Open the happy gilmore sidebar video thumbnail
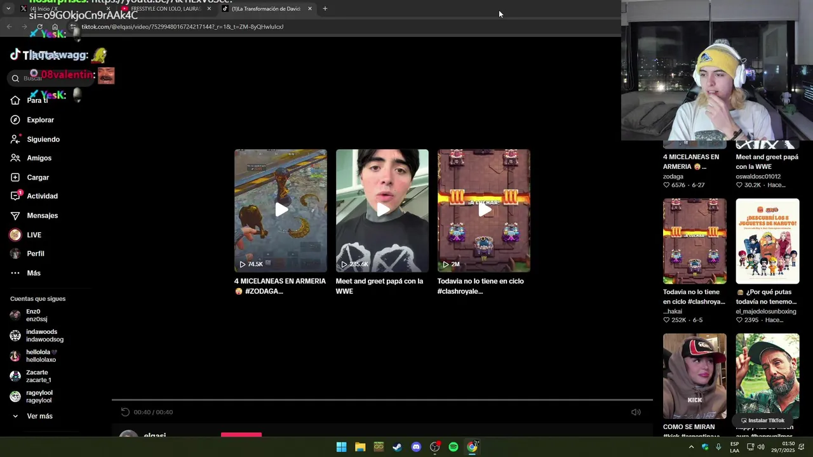 (x=768, y=376)
